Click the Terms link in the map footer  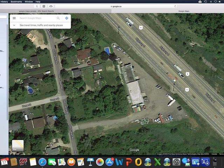coord(221,154)
